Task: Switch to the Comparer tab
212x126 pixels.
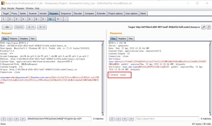Action: tap(89, 14)
